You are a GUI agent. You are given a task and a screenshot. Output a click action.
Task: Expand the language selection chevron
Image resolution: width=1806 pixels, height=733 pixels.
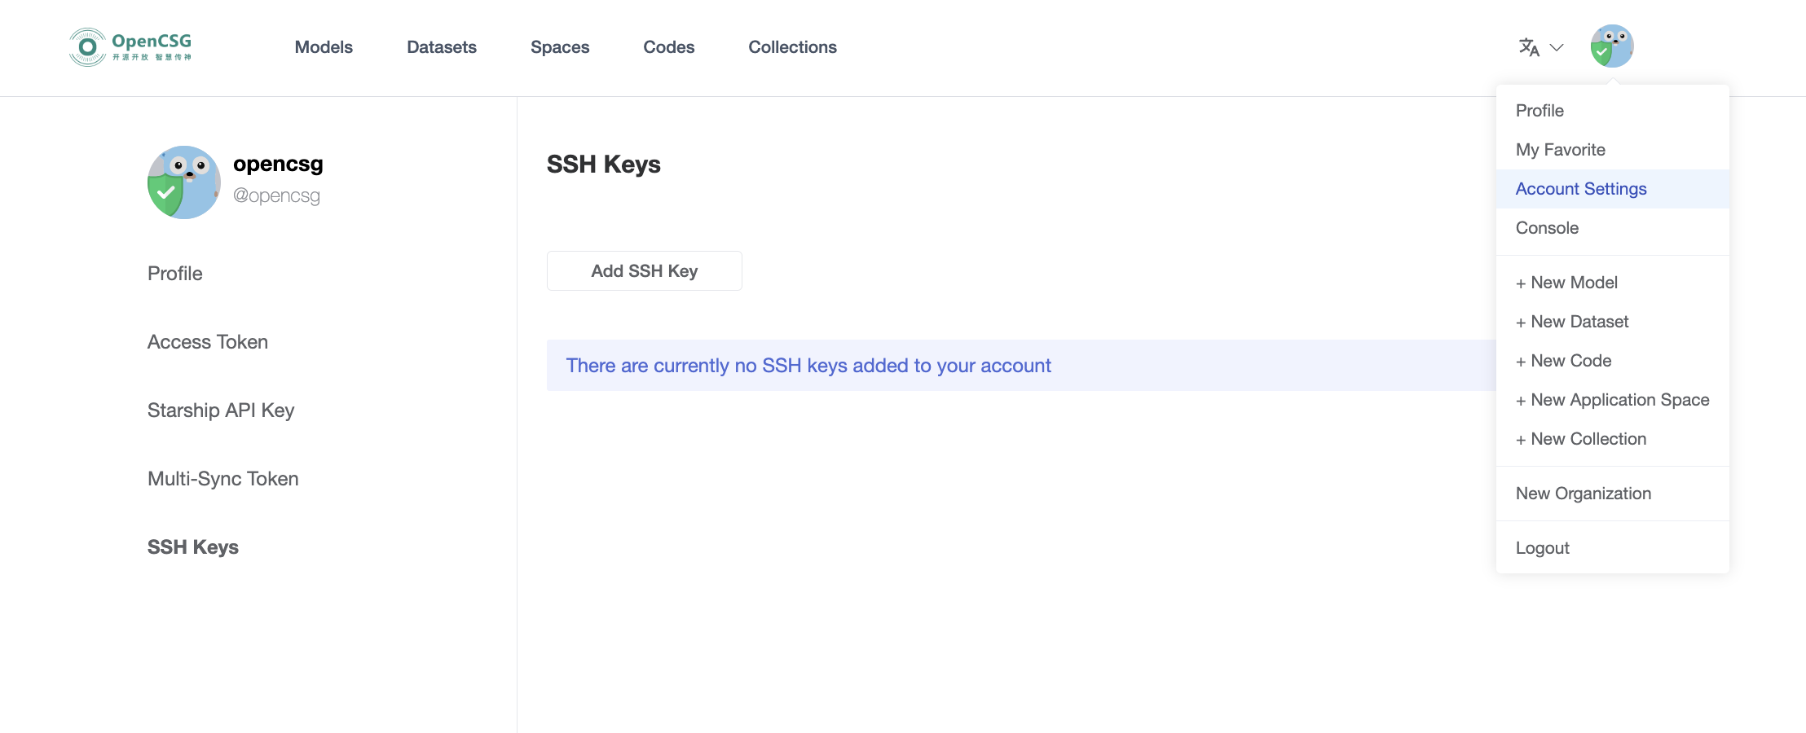[x=1557, y=48]
